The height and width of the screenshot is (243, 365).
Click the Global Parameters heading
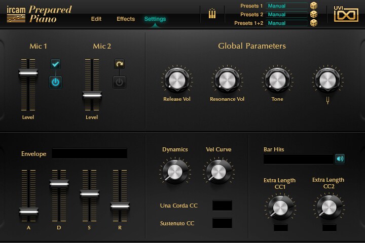click(252, 46)
